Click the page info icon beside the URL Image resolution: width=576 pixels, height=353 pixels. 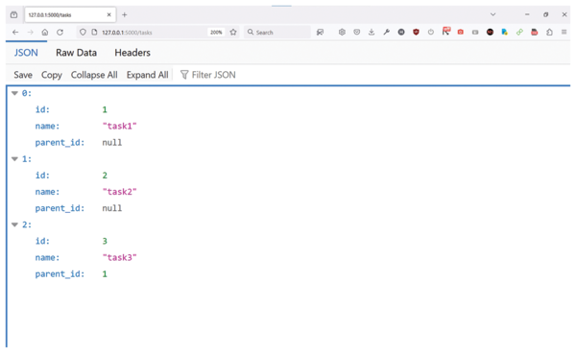pos(94,33)
